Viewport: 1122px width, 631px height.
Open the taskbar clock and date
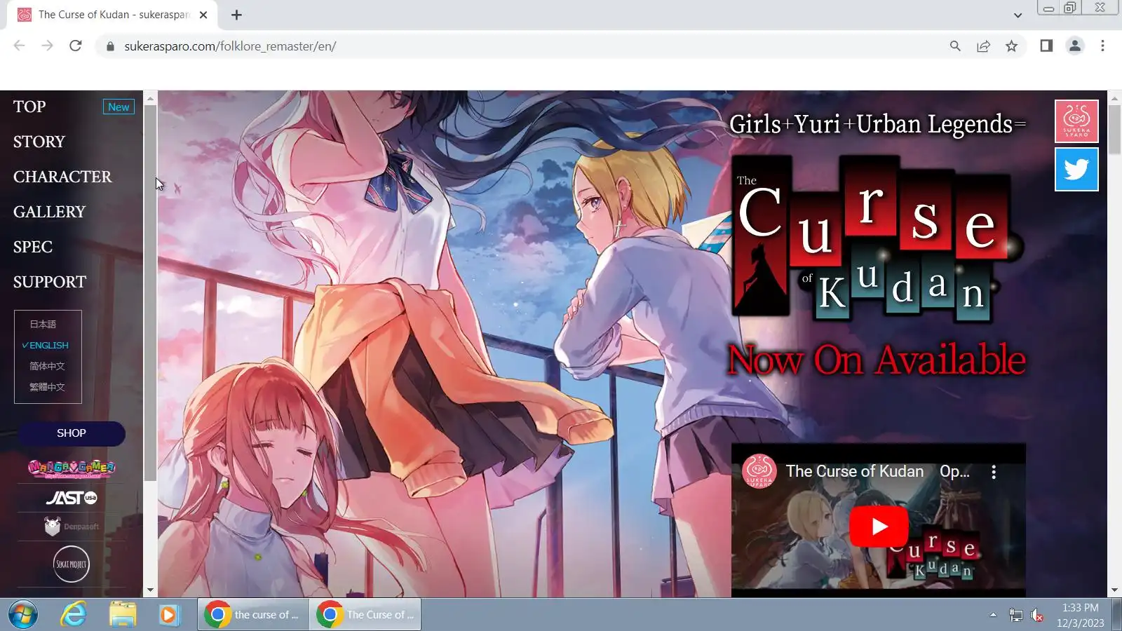point(1080,615)
